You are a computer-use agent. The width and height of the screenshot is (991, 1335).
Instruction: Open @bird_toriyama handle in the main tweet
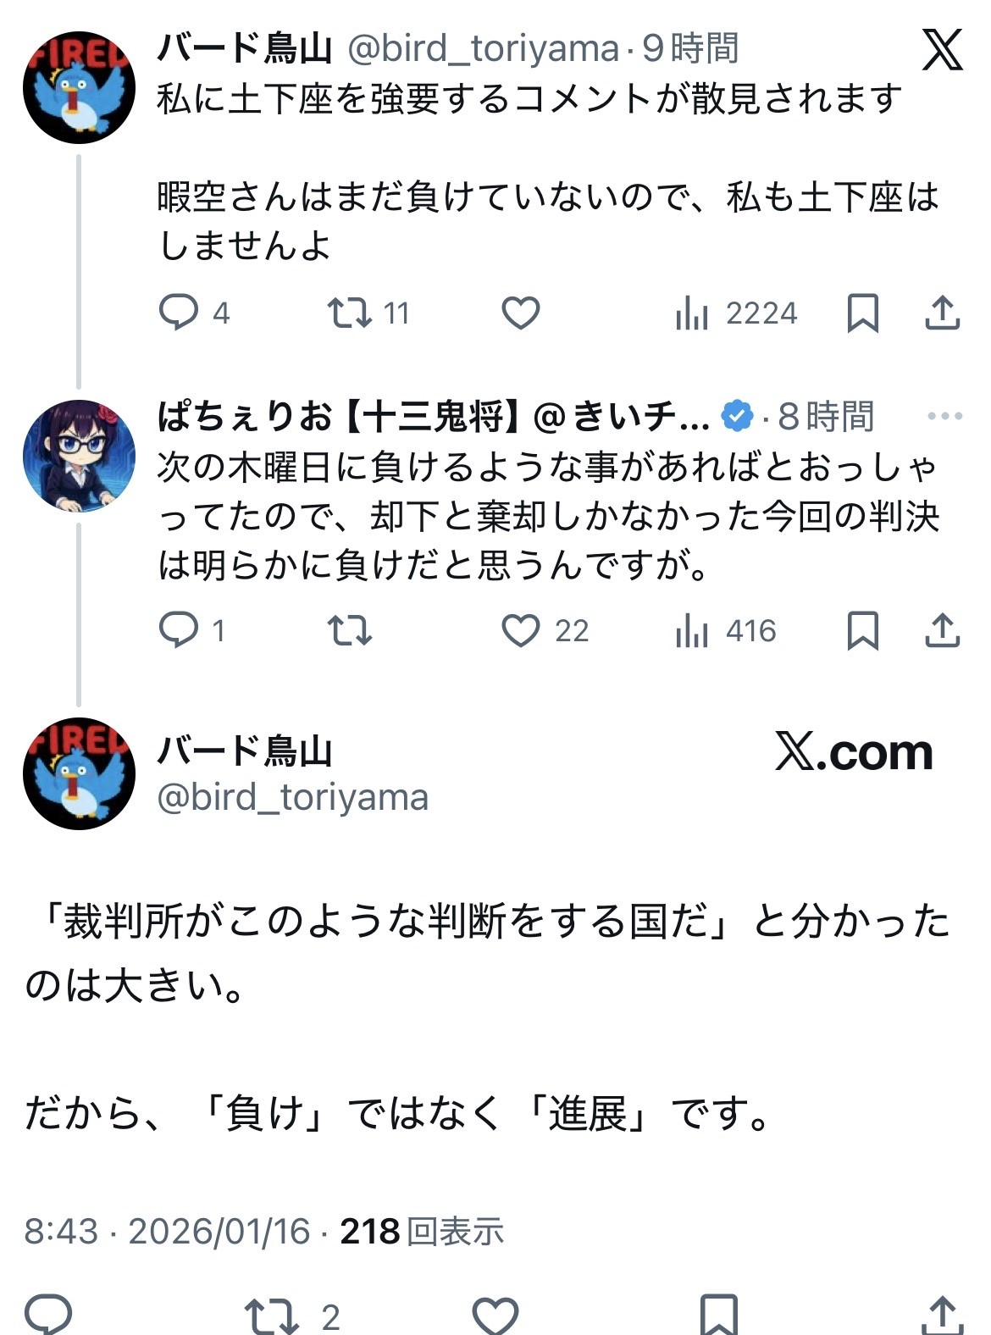(x=293, y=798)
